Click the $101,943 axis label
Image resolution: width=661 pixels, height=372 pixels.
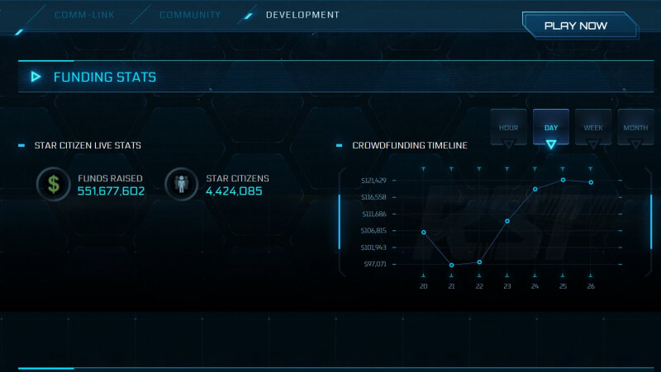pos(373,247)
